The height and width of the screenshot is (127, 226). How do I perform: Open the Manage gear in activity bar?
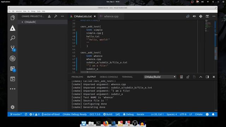pos(13,107)
